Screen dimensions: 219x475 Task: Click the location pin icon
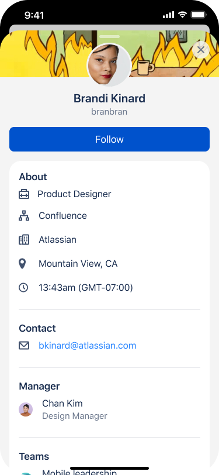pos(22,264)
